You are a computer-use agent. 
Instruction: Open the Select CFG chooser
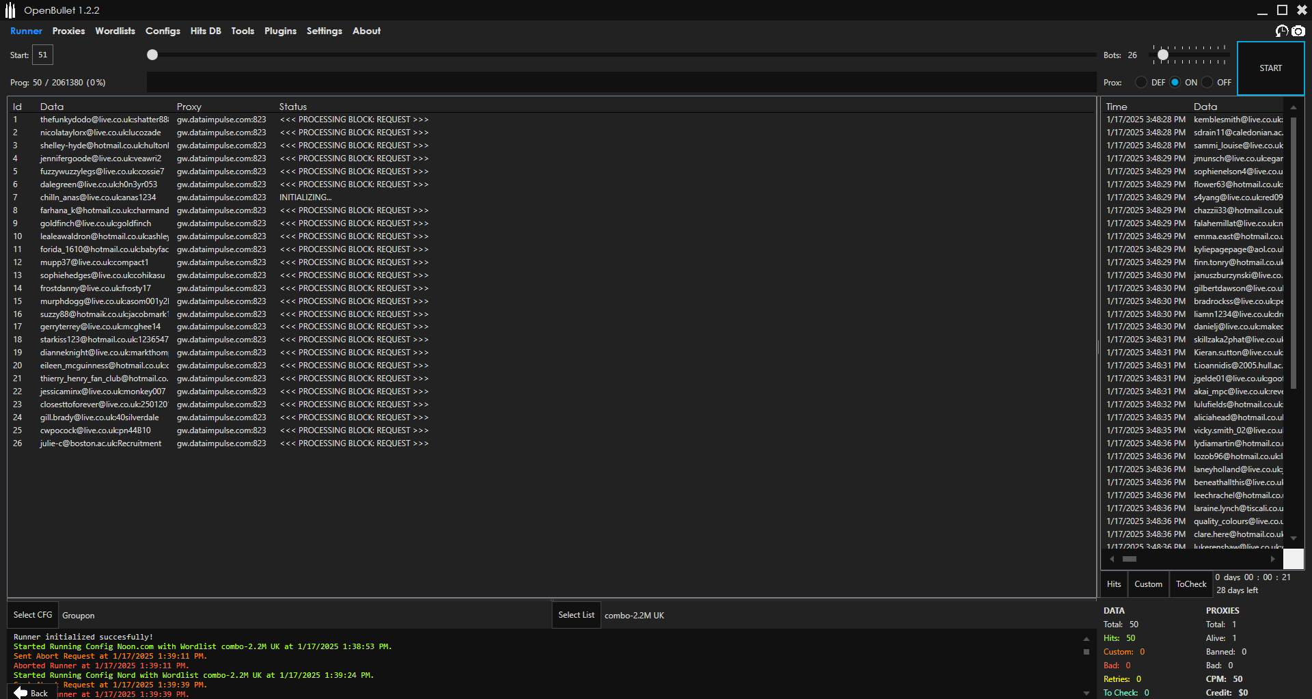pyautogui.click(x=33, y=615)
